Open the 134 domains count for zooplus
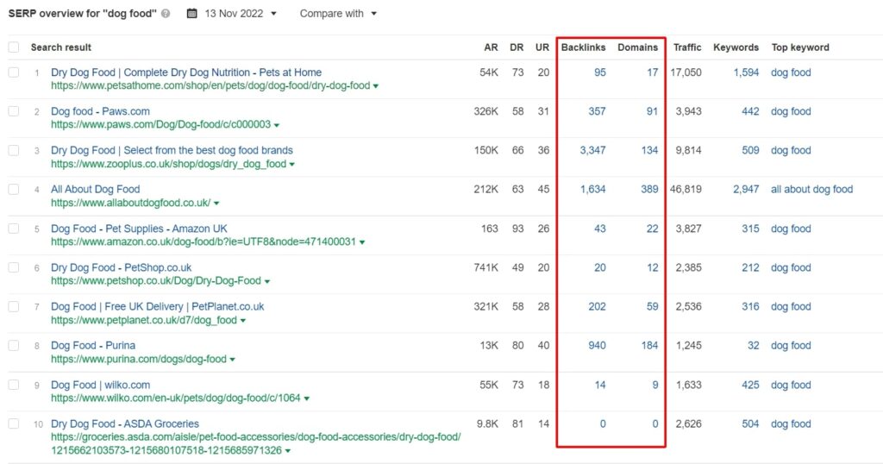This screenshot has height=464, width=883. point(649,150)
